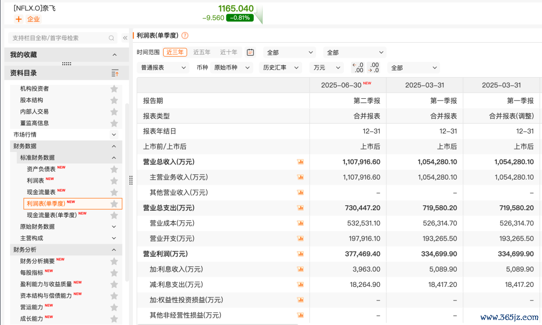Select the 近五年 time range
542x325 pixels.
202,52
